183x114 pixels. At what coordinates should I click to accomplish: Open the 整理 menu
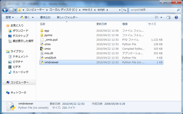[9, 17]
